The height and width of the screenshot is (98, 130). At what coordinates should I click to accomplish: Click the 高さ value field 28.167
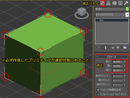[x=118, y=70]
